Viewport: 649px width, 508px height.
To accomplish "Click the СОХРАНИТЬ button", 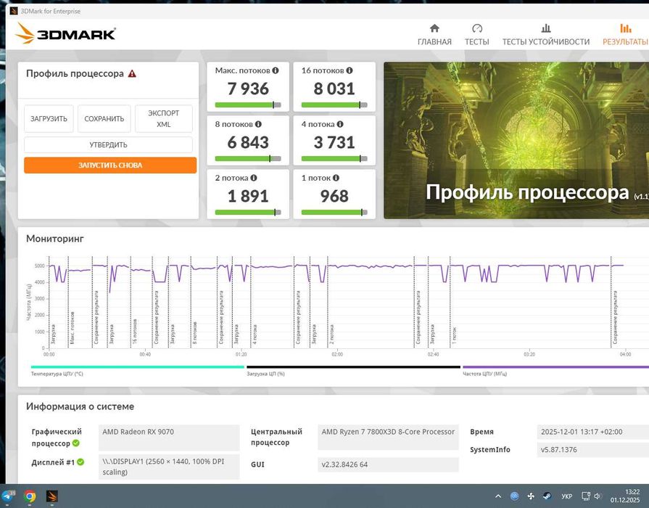I will pyautogui.click(x=104, y=118).
